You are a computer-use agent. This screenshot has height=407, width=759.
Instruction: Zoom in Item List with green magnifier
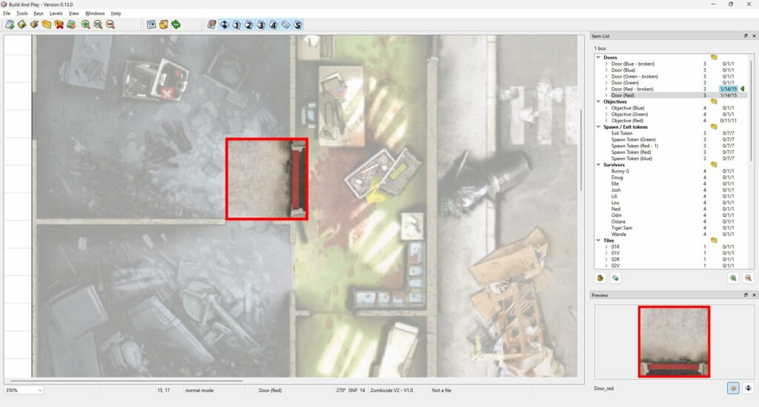(733, 278)
